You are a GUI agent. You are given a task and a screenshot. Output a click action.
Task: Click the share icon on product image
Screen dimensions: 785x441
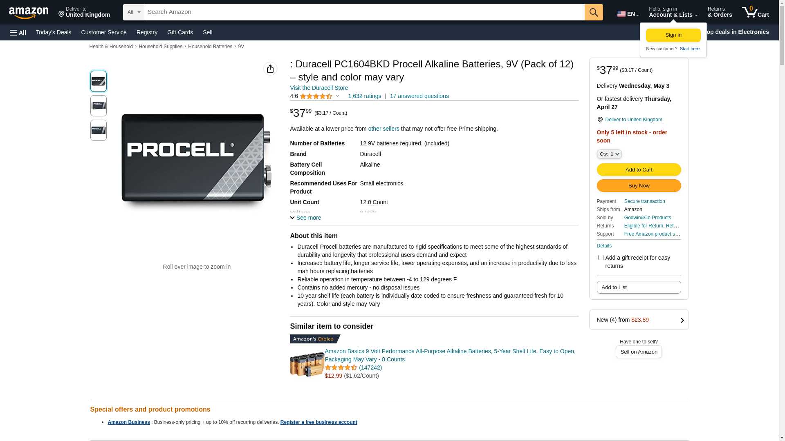[x=270, y=69]
